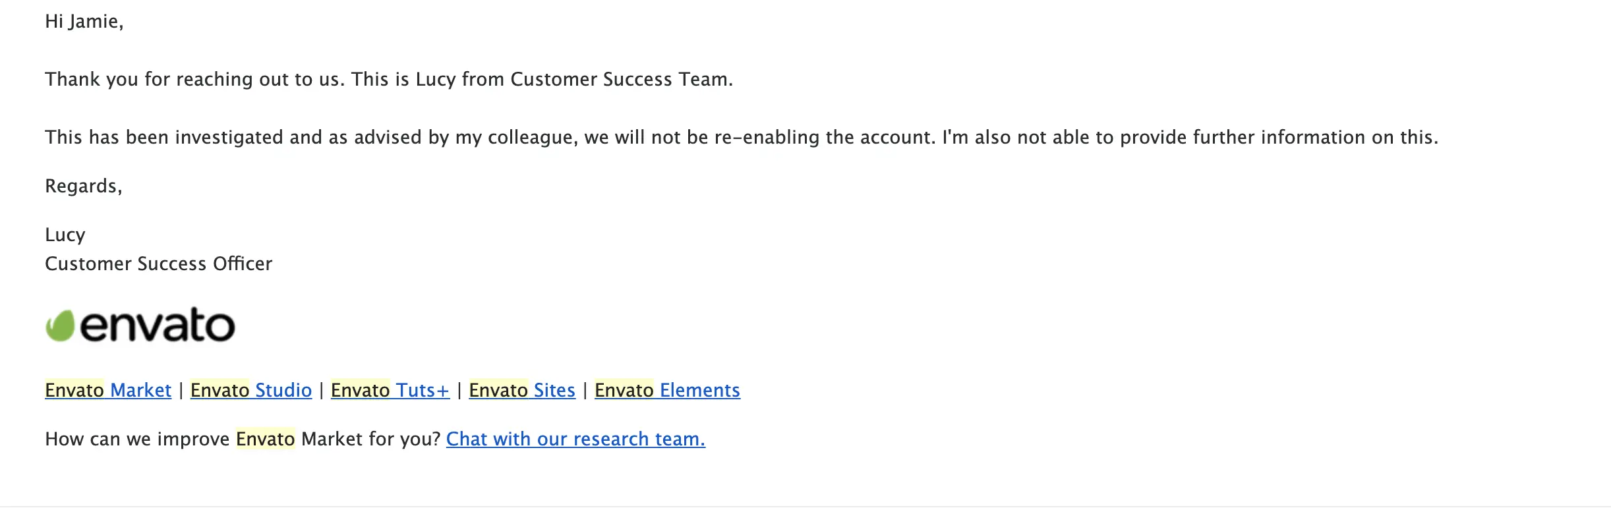The image size is (1611, 510).
Task: Click the 'Market for you?' text
Action: (x=370, y=439)
